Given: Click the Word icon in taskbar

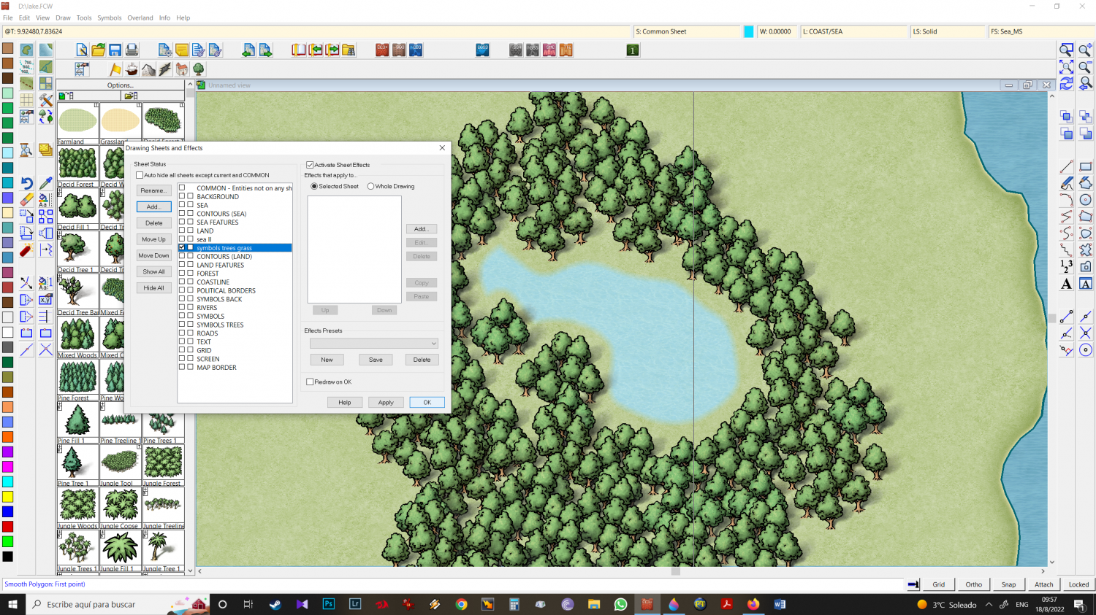Looking at the screenshot, I should tap(780, 604).
